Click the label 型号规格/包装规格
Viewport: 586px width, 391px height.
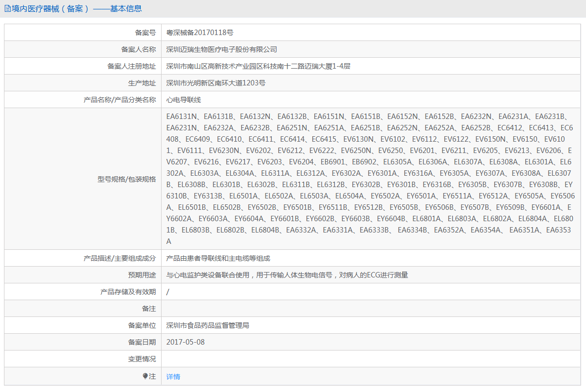click(x=126, y=179)
